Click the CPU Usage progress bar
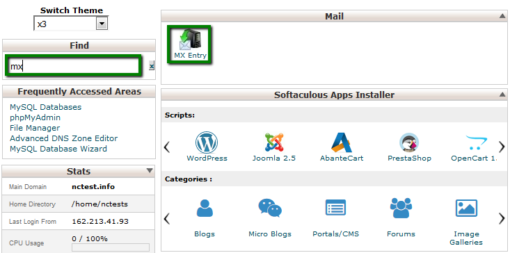This screenshot has height=253, width=510. [111, 247]
